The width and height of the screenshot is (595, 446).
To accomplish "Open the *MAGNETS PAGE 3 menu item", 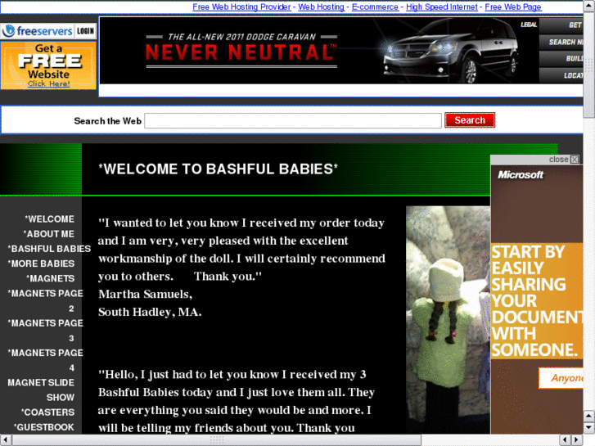I will [x=45, y=331].
